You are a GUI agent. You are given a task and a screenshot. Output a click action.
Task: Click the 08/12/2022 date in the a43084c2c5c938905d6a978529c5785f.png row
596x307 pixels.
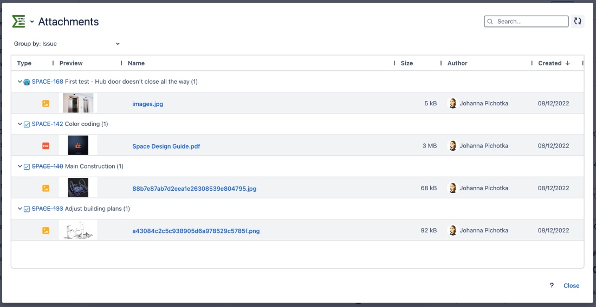click(x=553, y=230)
